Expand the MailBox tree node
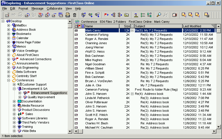The image size is (222, 139). (9, 26)
